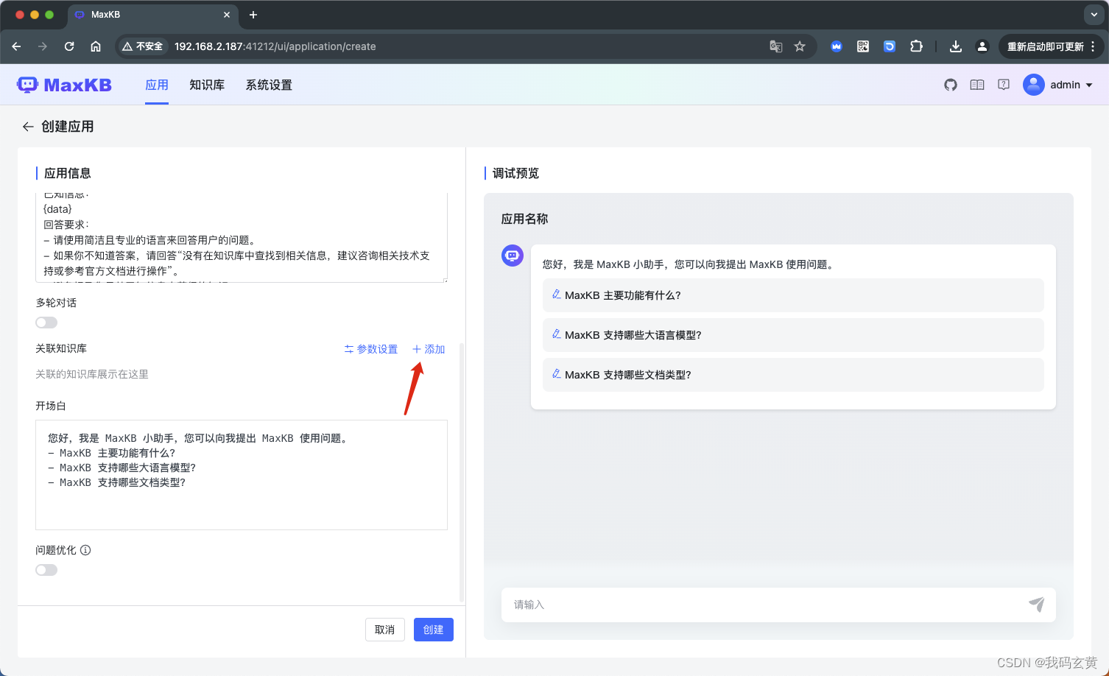Open a new browser tab
Image resolution: width=1109 pixels, height=676 pixels.
click(x=253, y=15)
